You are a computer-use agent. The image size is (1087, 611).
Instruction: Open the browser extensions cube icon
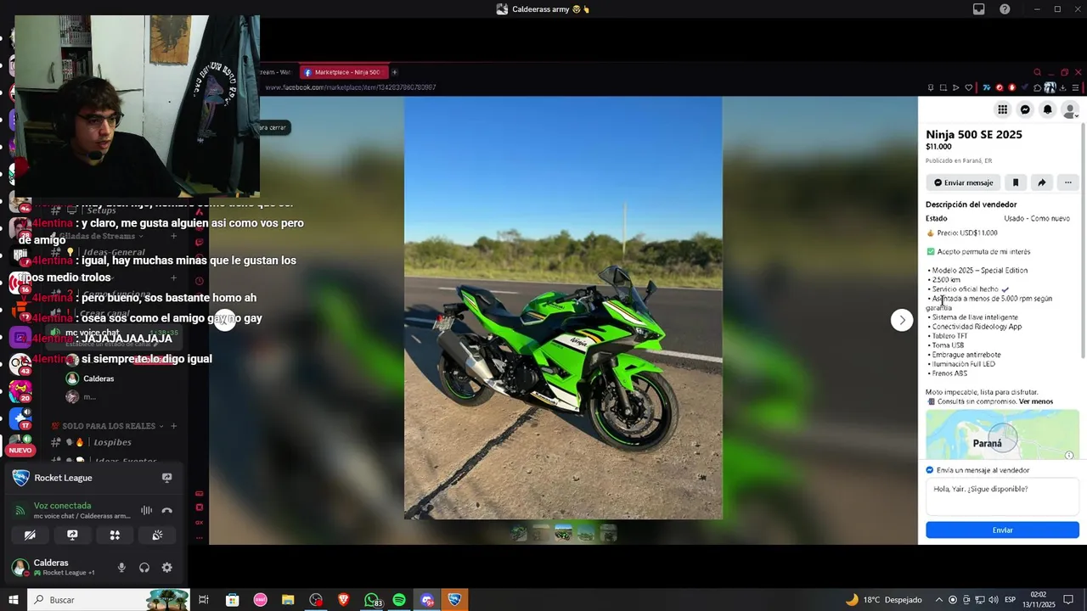tap(1038, 87)
